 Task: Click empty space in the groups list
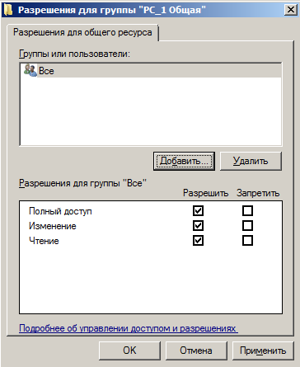[x=151, y=111]
